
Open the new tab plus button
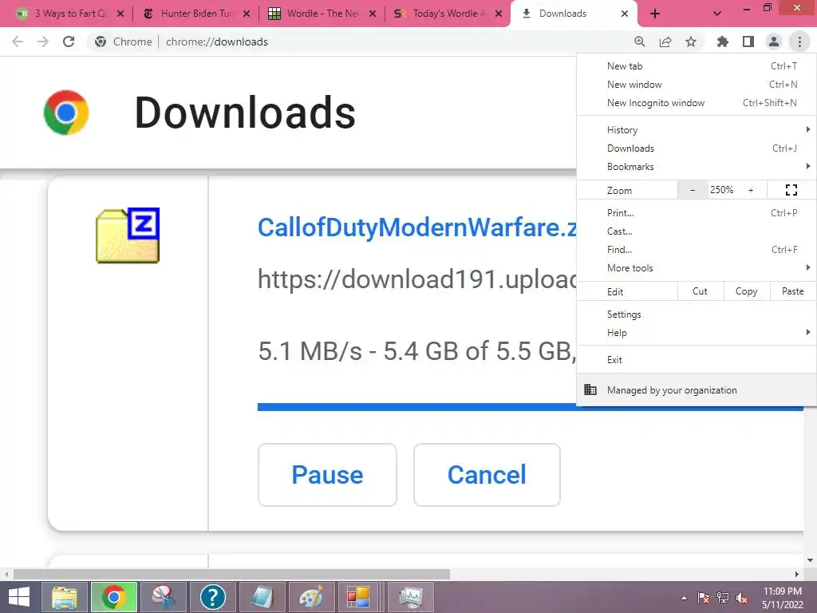pyautogui.click(x=655, y=14)
